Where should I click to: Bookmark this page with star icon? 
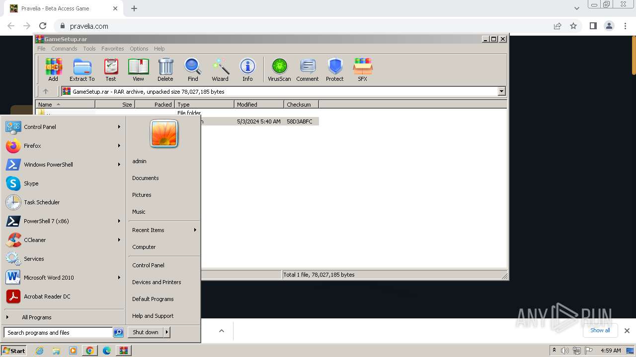coord(573,26)
